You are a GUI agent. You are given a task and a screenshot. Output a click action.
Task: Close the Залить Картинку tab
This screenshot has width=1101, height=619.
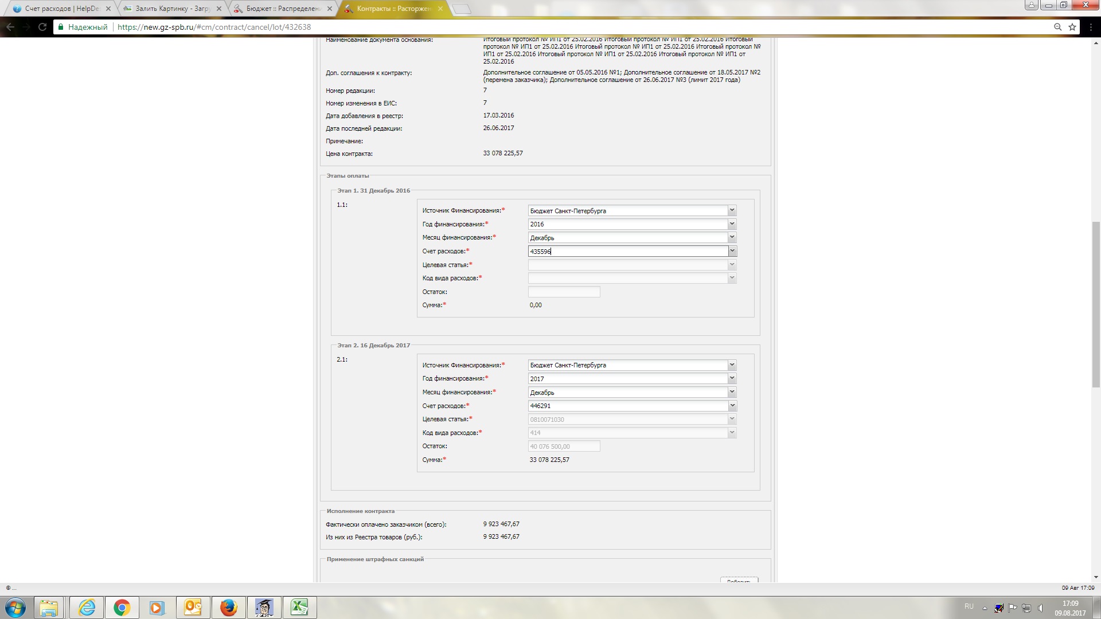coord(218,9)
